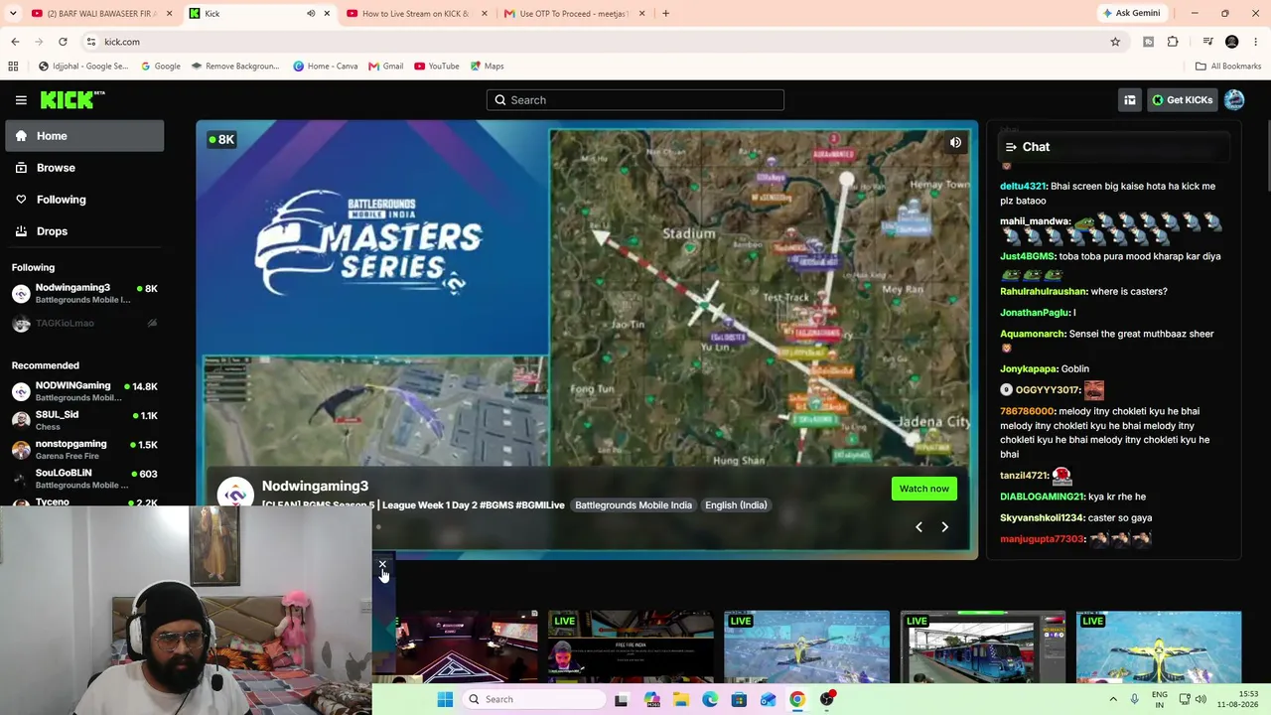Viewport: 1271px width, 715px height.
Task: Open Battlegrounds Mobile India category tag
Action: click(634, 505)
